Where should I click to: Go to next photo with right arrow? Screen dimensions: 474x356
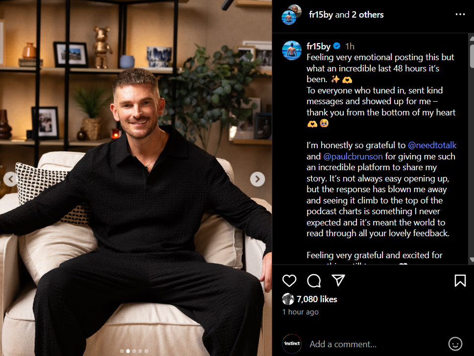[258, 179]
